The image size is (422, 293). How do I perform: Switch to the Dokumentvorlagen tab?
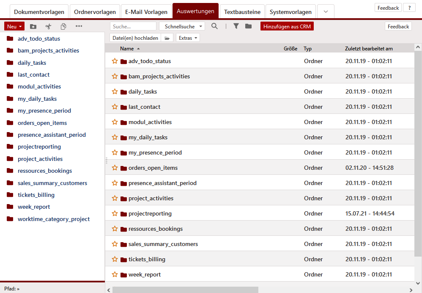[39, 12]
